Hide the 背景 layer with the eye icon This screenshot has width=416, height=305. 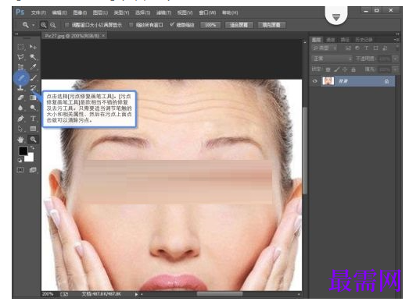click(x=315, y=81)
